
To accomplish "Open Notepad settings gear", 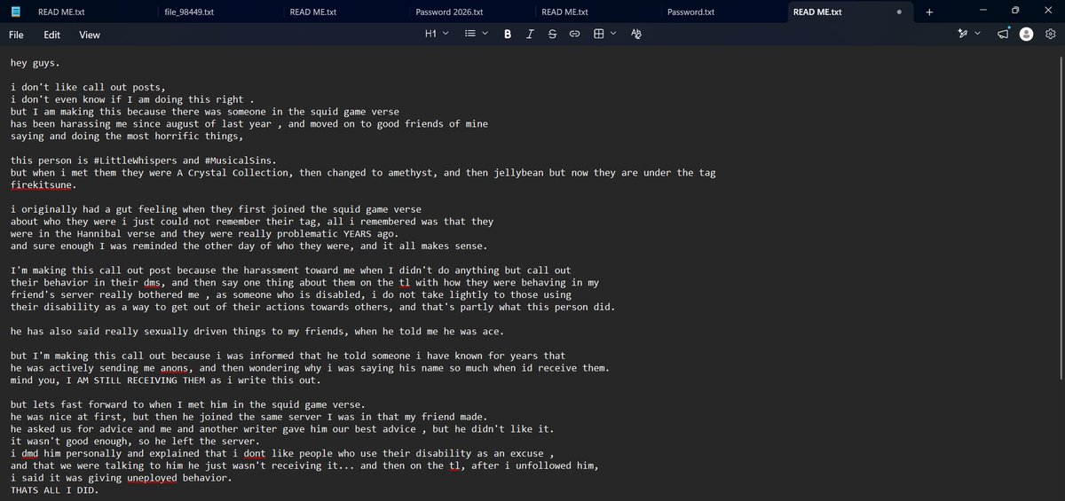I will [1050, 34].
